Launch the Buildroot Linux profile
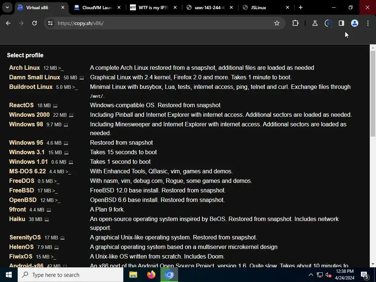376x282 pixels. click(31, 87)
